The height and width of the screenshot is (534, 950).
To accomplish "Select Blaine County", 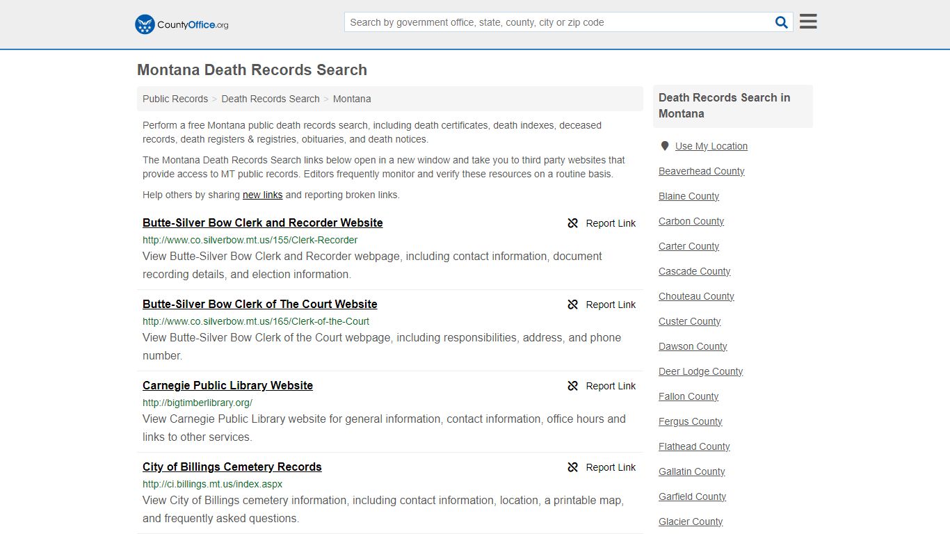I will [x=689, y=196].
